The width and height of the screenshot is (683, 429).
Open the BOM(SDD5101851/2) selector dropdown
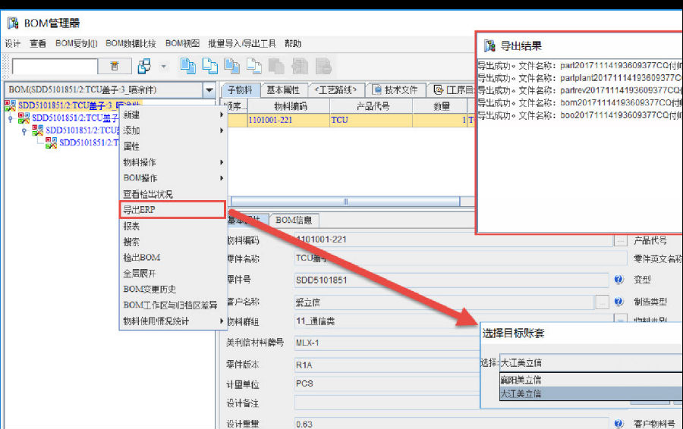click(x=209, y=90)
